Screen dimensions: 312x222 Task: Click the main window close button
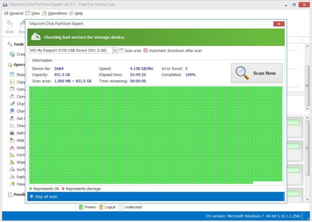304,5
